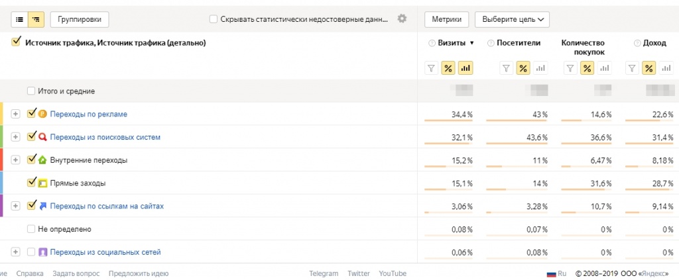Viewport: 679px width, 280px height.
Task: Toggle bar chart icon under Посетители column
Action: point(540,68)
